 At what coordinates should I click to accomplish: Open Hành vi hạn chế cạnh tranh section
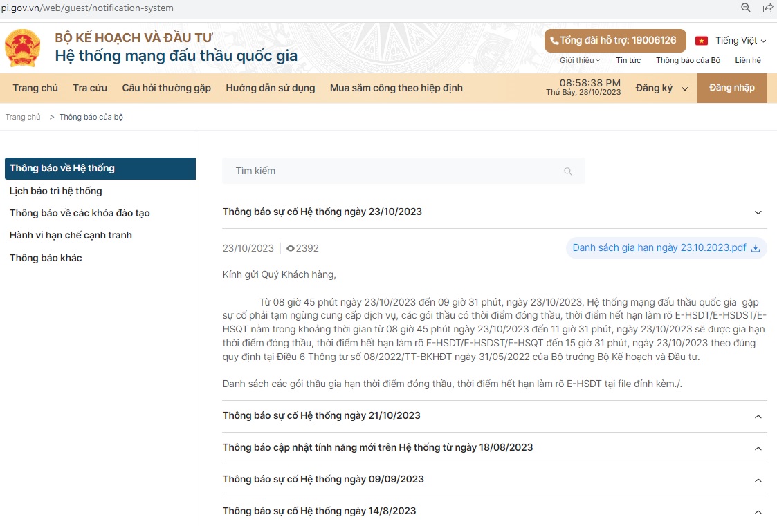(71, 235)
